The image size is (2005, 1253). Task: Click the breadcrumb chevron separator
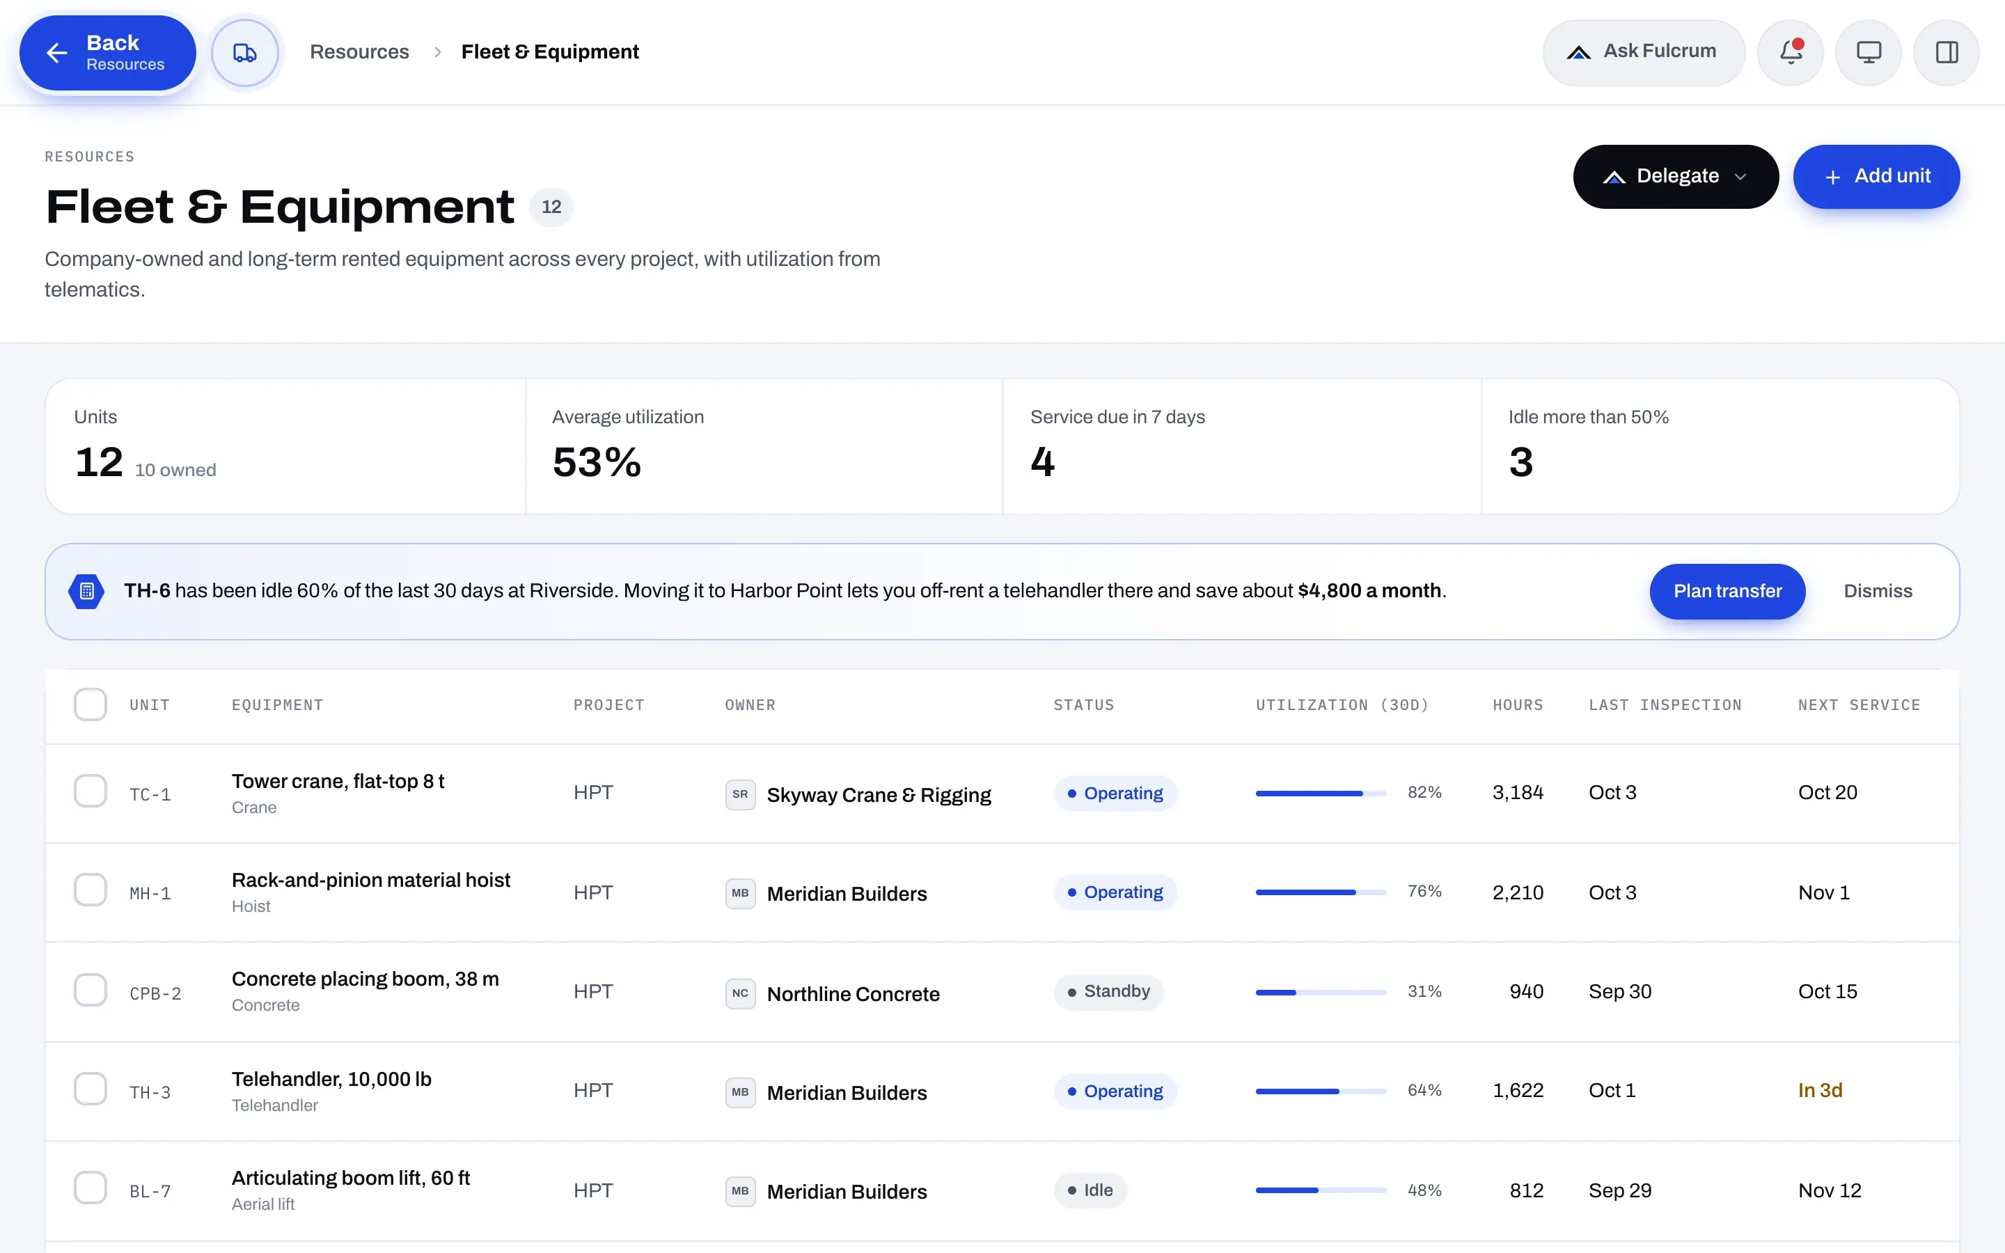(437, 52)
